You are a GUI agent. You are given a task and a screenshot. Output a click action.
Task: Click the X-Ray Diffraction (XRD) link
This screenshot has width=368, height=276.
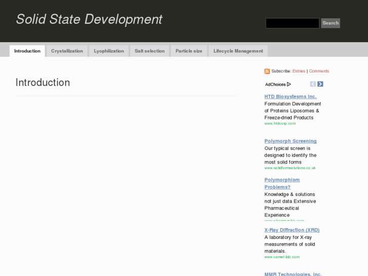[x=292, y=230]
